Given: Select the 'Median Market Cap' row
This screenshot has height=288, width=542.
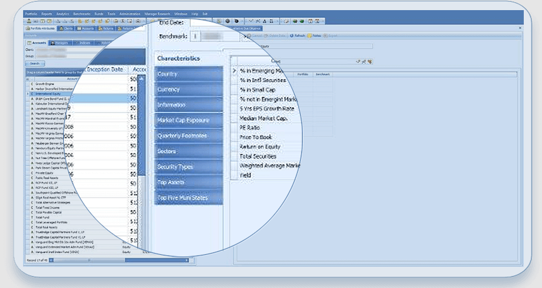Looking at the screenshot, I should [x=263, y=118].
